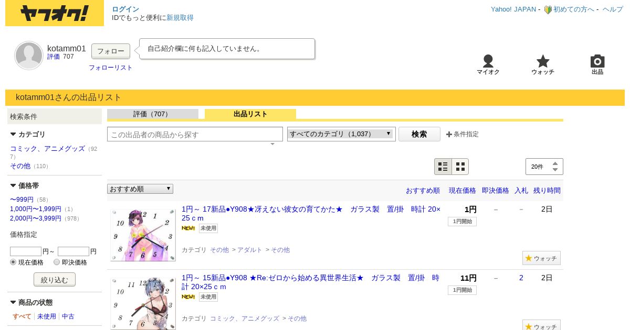The width and height of the screenshot is (630, 330).
Task: Click the 検索 button
Action: [x=419, y=134]
